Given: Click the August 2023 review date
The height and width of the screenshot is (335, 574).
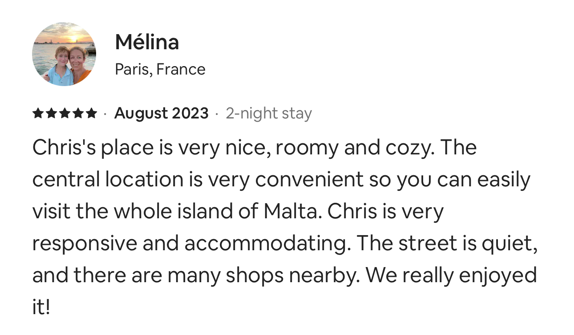Looking at the screenshot, I should click(161, 114).
